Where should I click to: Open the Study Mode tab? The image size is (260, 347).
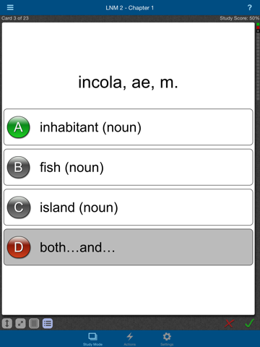pos(92,338)
